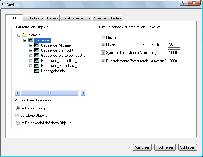Click the Gebaeude_Wohnhaus_ layer icon

click(x=37, y=66)
